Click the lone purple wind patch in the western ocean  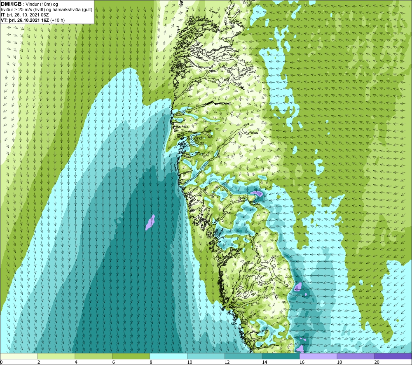coord(150,223)
